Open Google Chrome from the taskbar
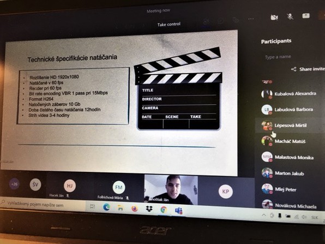The height and width of the screenshot is (244, 325). pos(164,210)
